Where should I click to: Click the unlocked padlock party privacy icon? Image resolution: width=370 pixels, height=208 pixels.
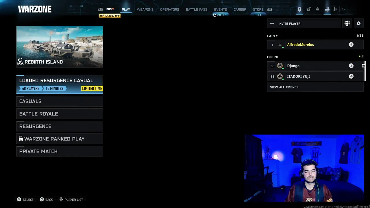click(309, 9)
